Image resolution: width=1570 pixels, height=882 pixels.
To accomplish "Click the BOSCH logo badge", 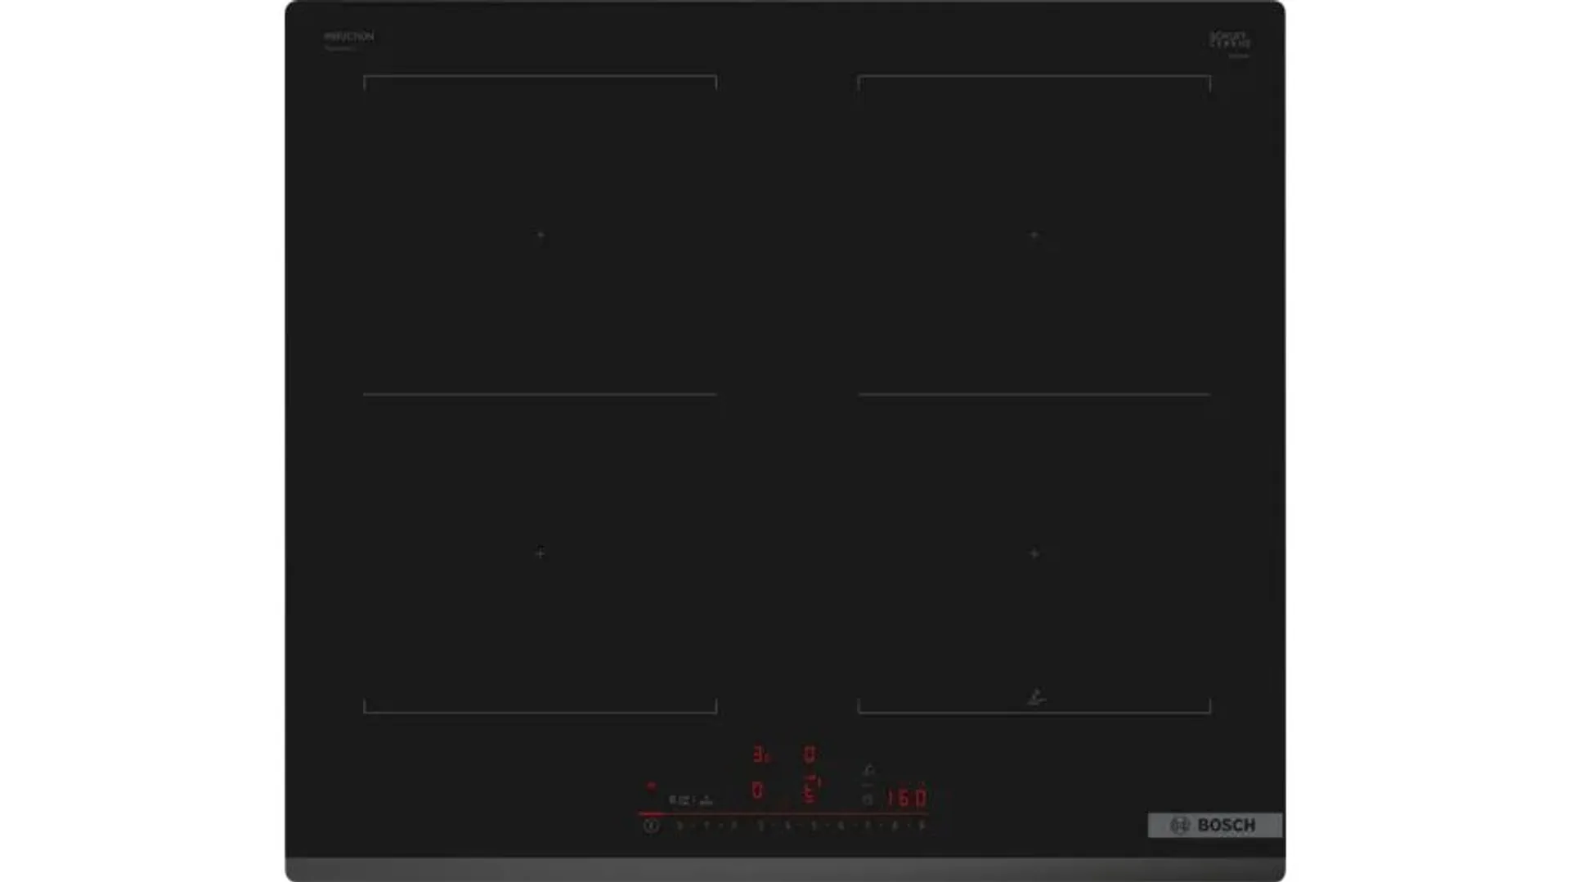I will pyautogui.click(x=1215, y=826).
